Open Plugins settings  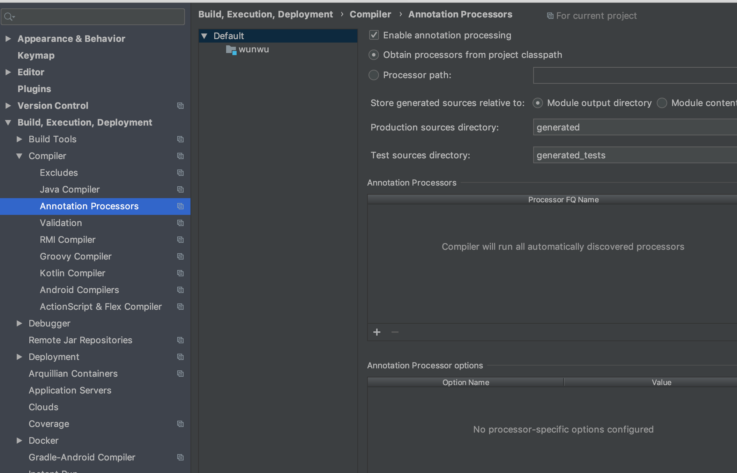(34, 89)
